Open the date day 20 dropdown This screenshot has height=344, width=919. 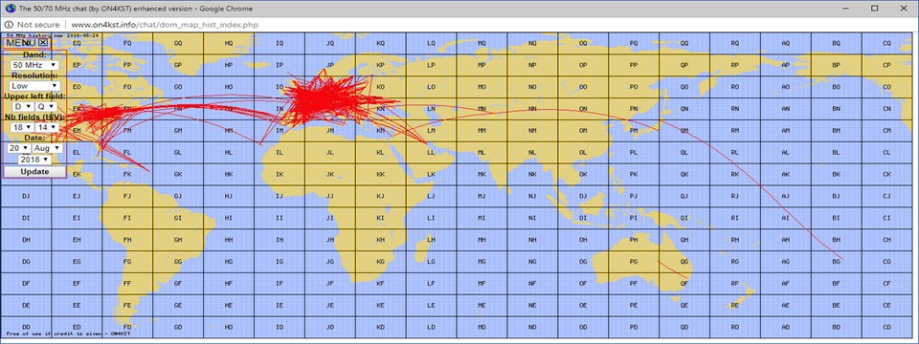(18, 149)
